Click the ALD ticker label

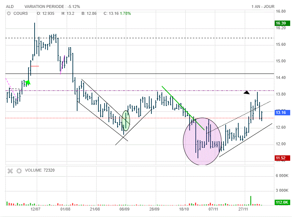point(10,6)
